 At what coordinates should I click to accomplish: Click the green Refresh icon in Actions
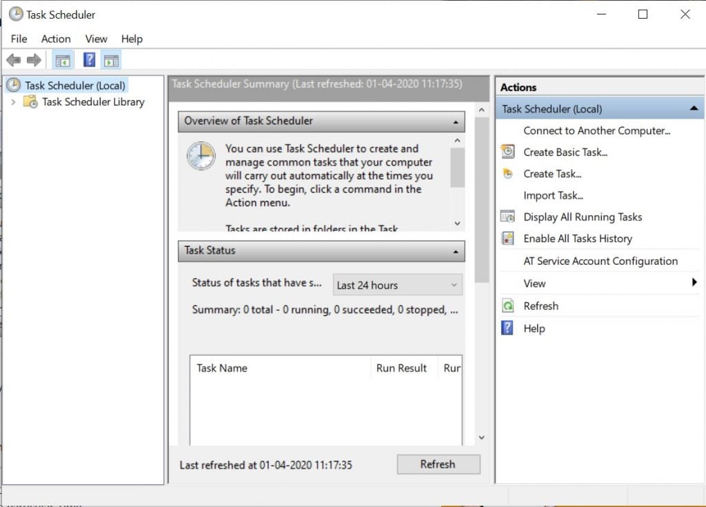click(x=508, y=306)
